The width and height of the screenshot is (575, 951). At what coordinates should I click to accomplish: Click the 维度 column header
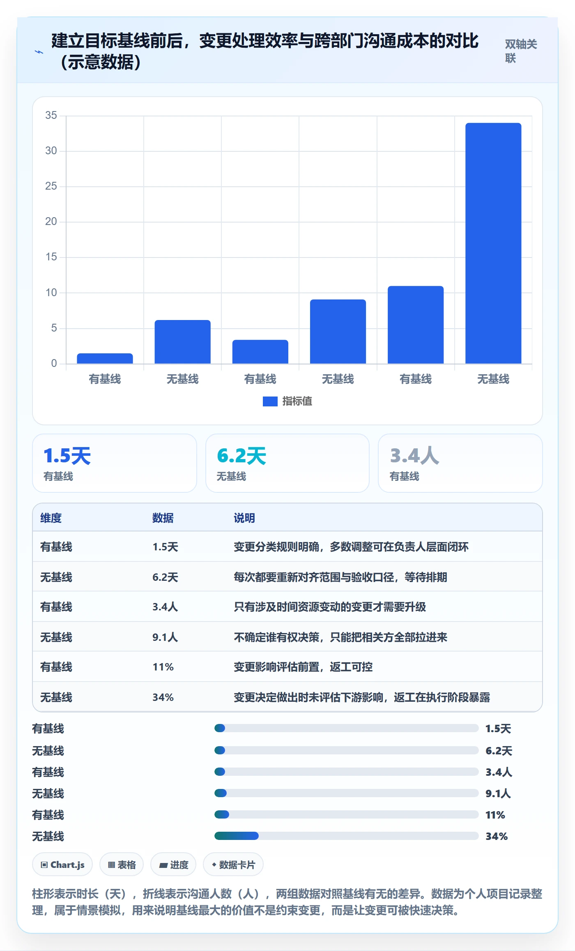click(x=51, y=518)
